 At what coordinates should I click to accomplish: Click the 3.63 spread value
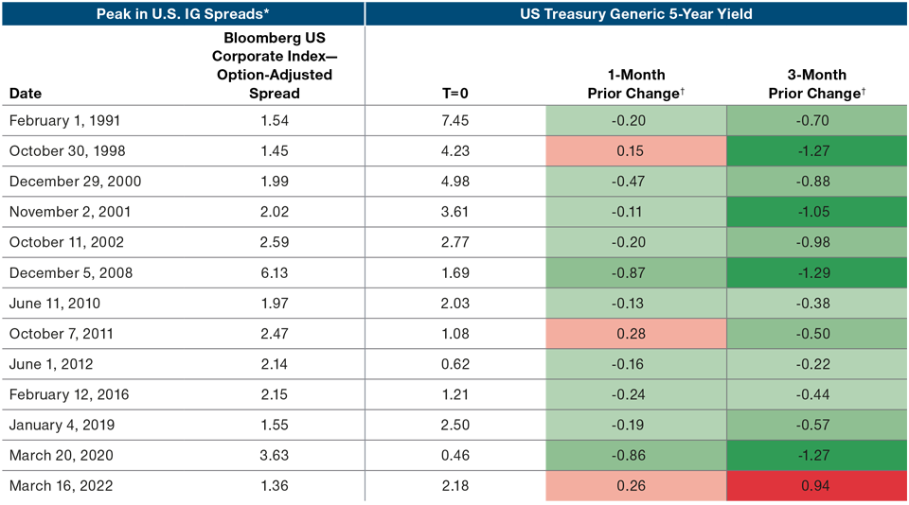[x=274, y=456]
